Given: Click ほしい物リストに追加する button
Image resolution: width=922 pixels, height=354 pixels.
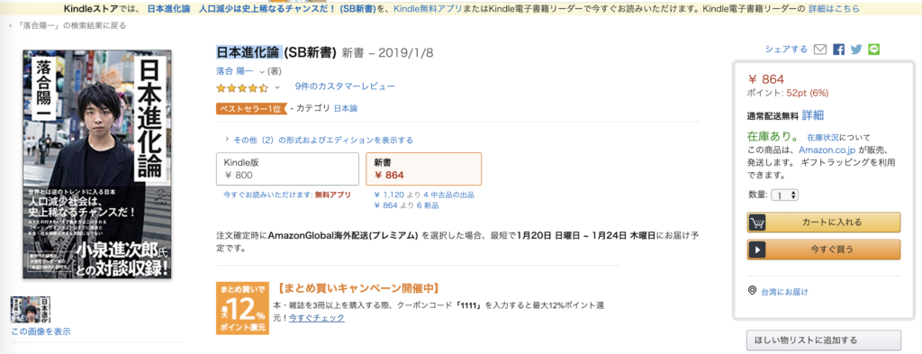Looking at the screenshot, I should [823, 340].
